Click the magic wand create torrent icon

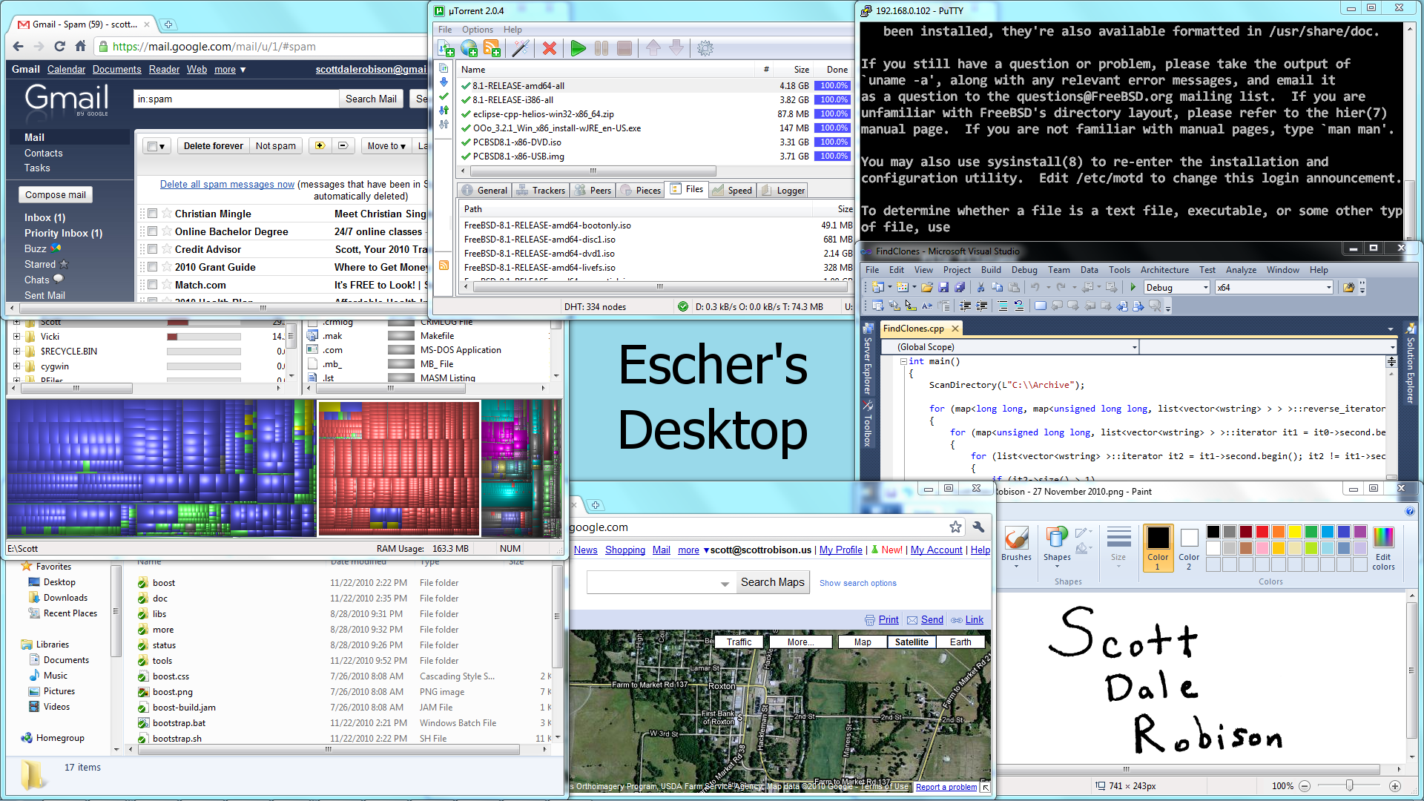tap(521, 49)
